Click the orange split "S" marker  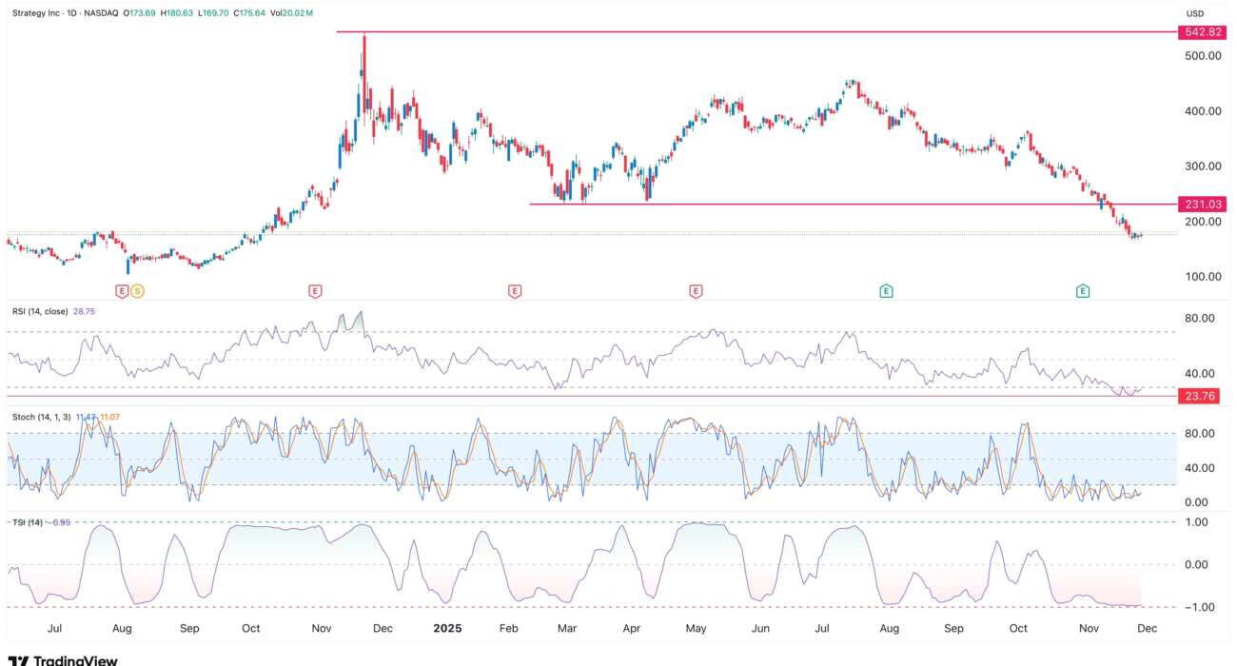click(137, 290)
